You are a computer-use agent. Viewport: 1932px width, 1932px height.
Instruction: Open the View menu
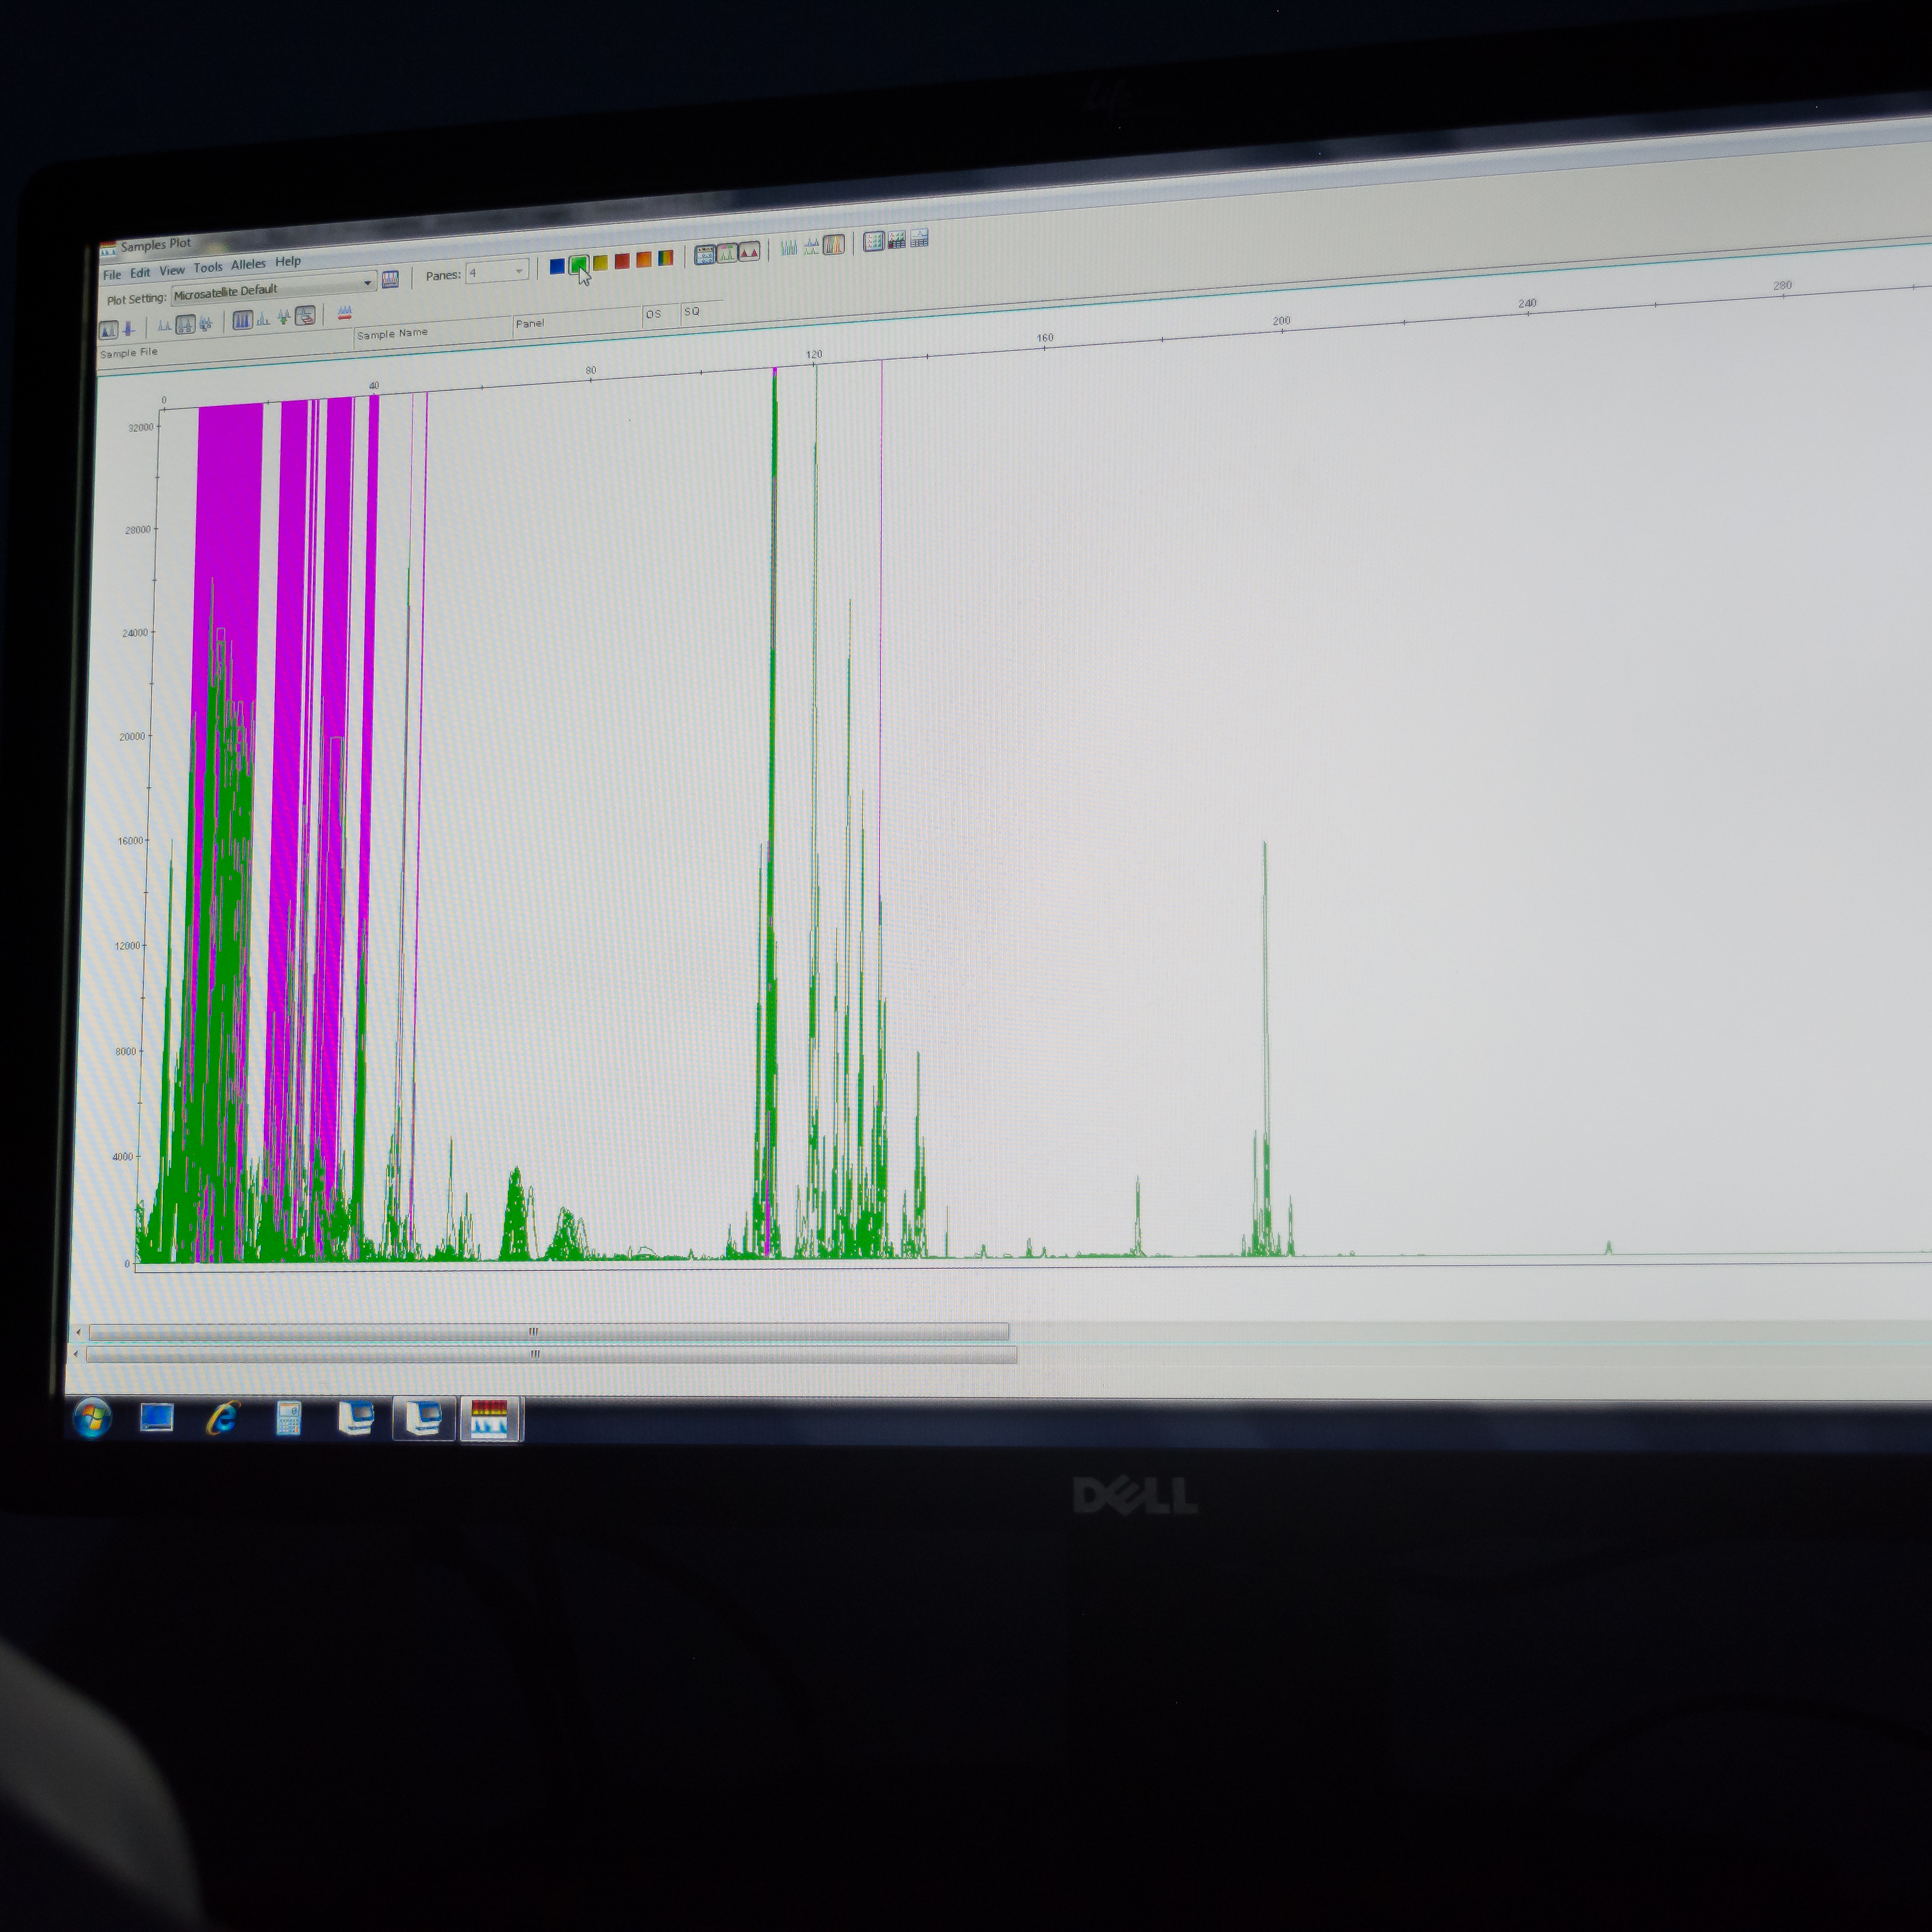point(172,271)
